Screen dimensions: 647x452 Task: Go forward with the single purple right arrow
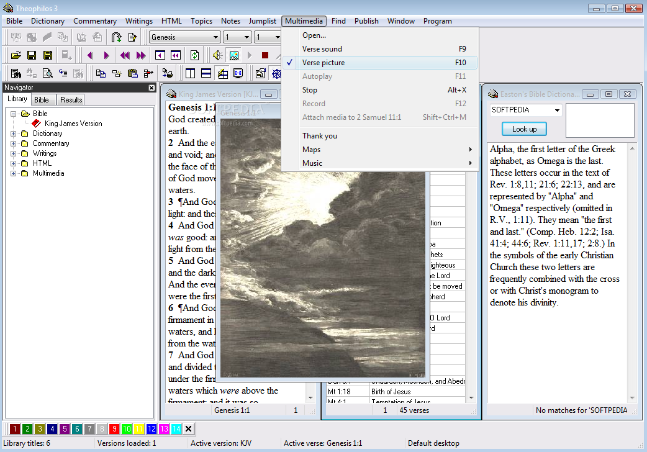tap(106, 55)
